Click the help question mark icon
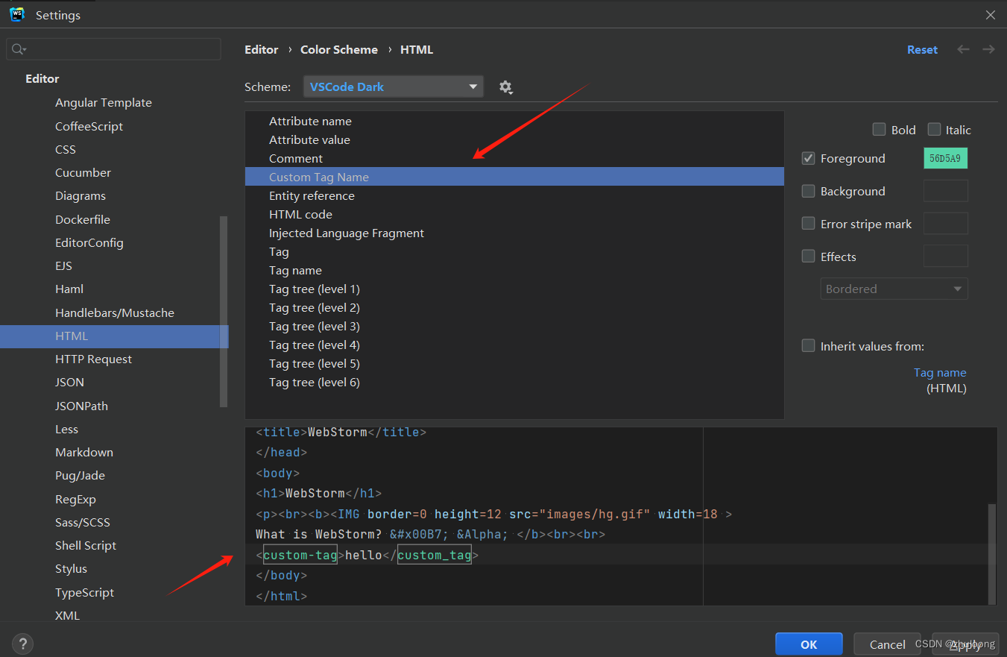This screenshot has width=1007, height=657. coord(22,644)
